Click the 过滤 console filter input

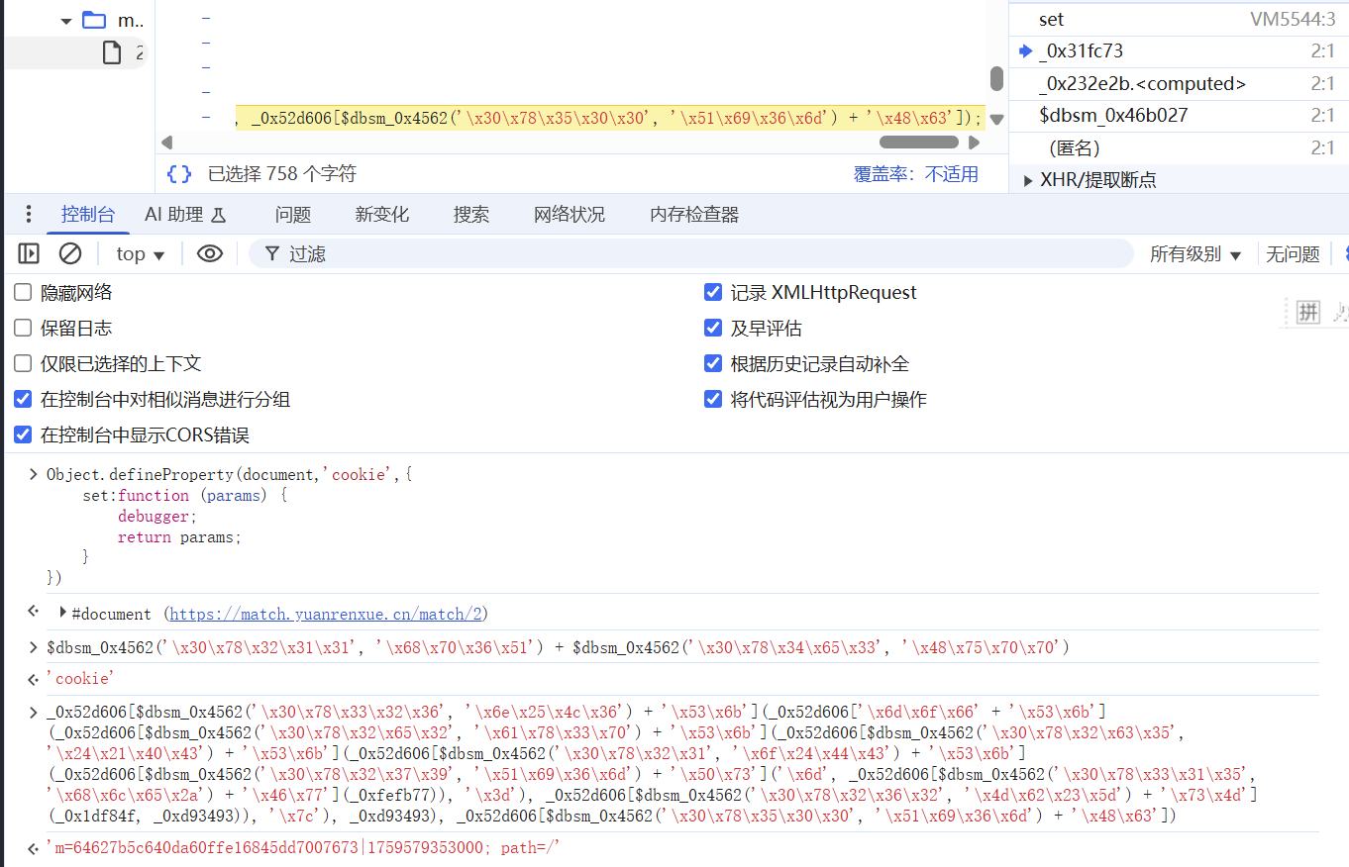point(690,253)
